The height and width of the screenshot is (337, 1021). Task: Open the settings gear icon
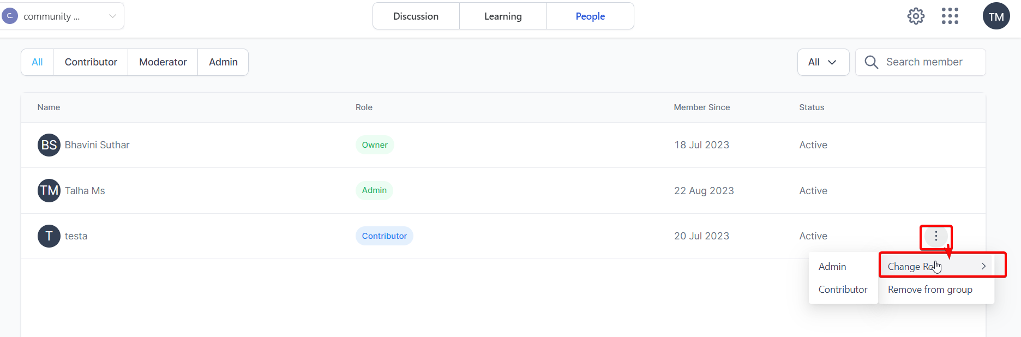tap(916, 16)
